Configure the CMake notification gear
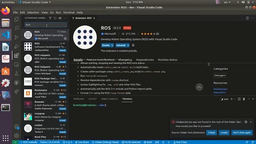 (246, 122)
